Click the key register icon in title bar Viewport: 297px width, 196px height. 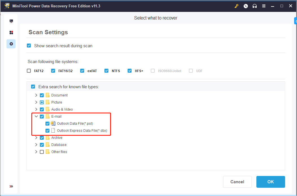[236, 6]
